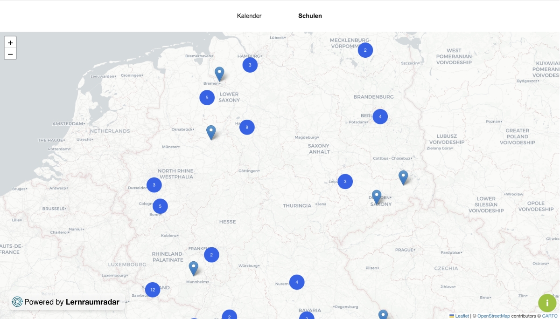Switch to the Schulen tab
Image resolution: width=560 pixels, height=319 pixels.
(310, 16)
